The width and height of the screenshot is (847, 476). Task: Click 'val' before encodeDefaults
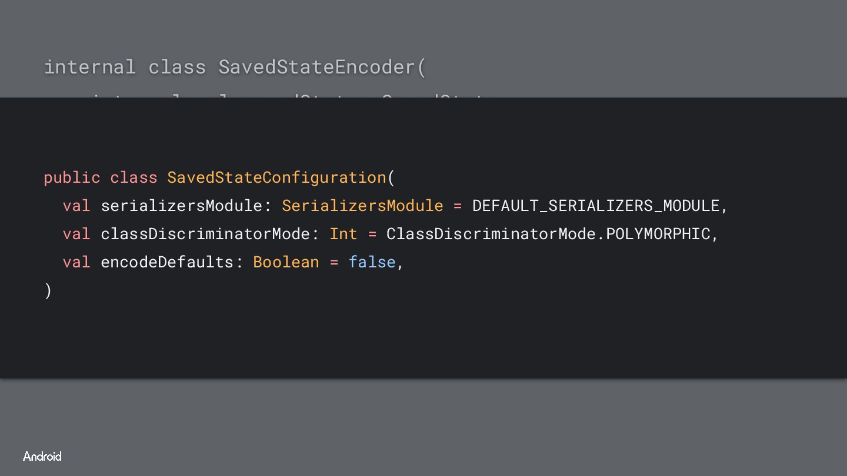pos(76,262)
